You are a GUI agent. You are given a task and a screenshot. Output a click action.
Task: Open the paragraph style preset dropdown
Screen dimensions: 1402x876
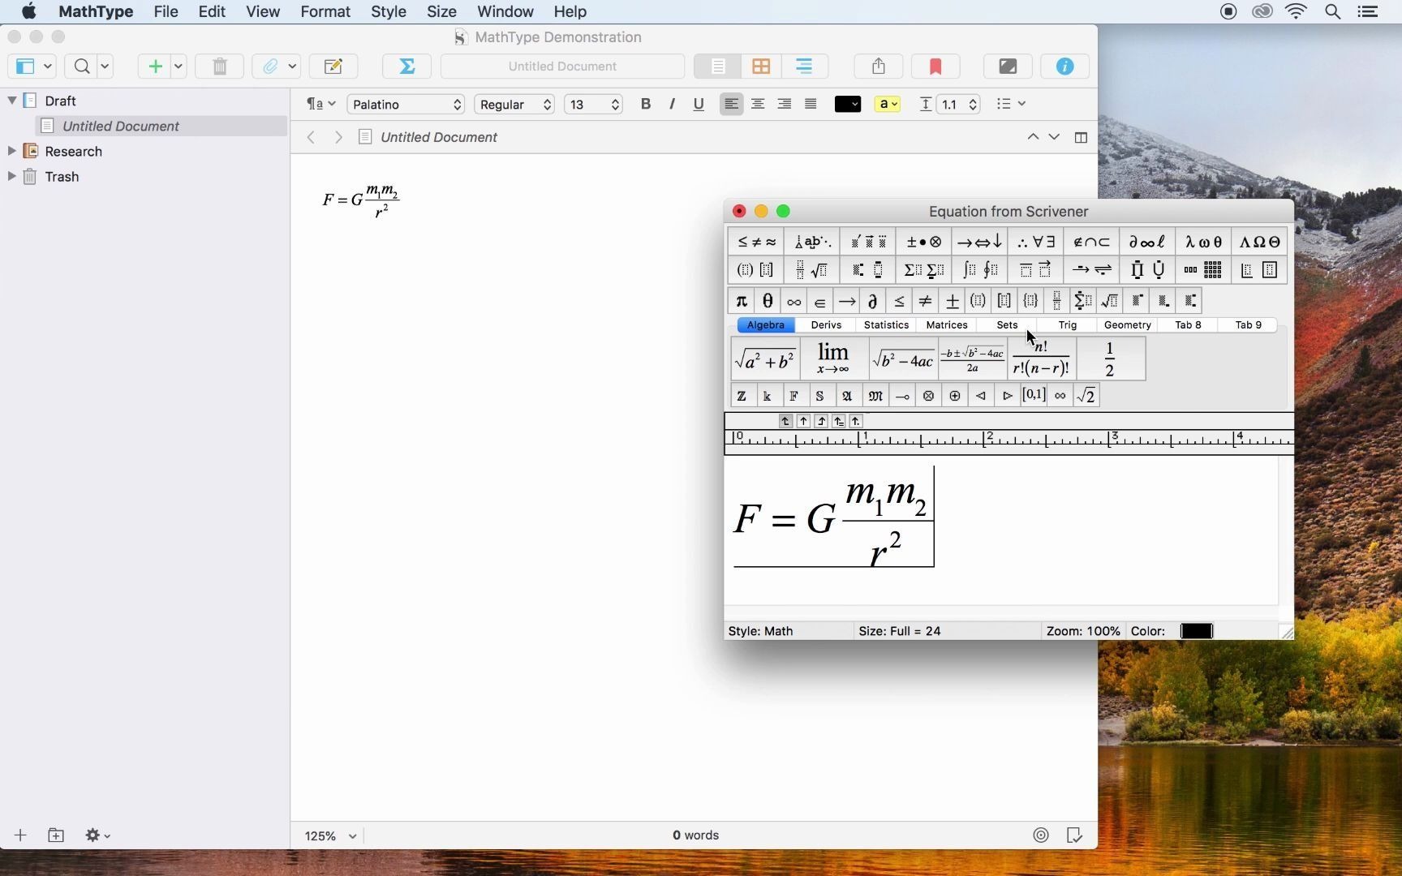(320, 104)
